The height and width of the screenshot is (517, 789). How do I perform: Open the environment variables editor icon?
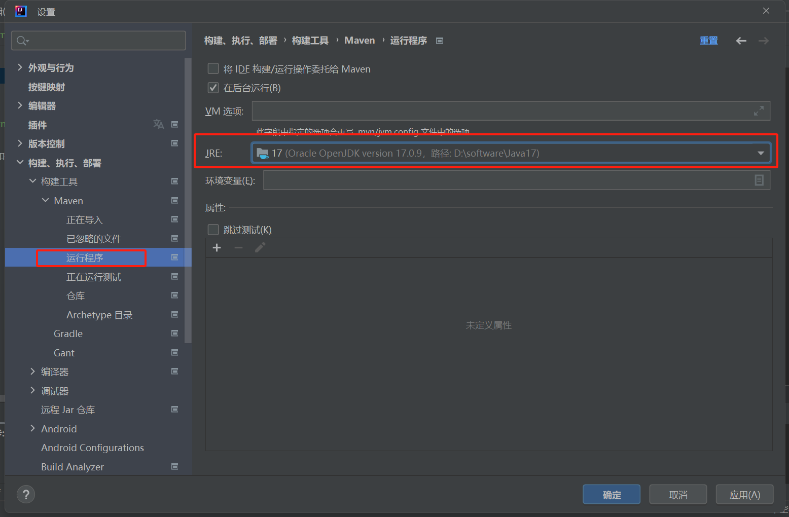click(x=759, y=180)
